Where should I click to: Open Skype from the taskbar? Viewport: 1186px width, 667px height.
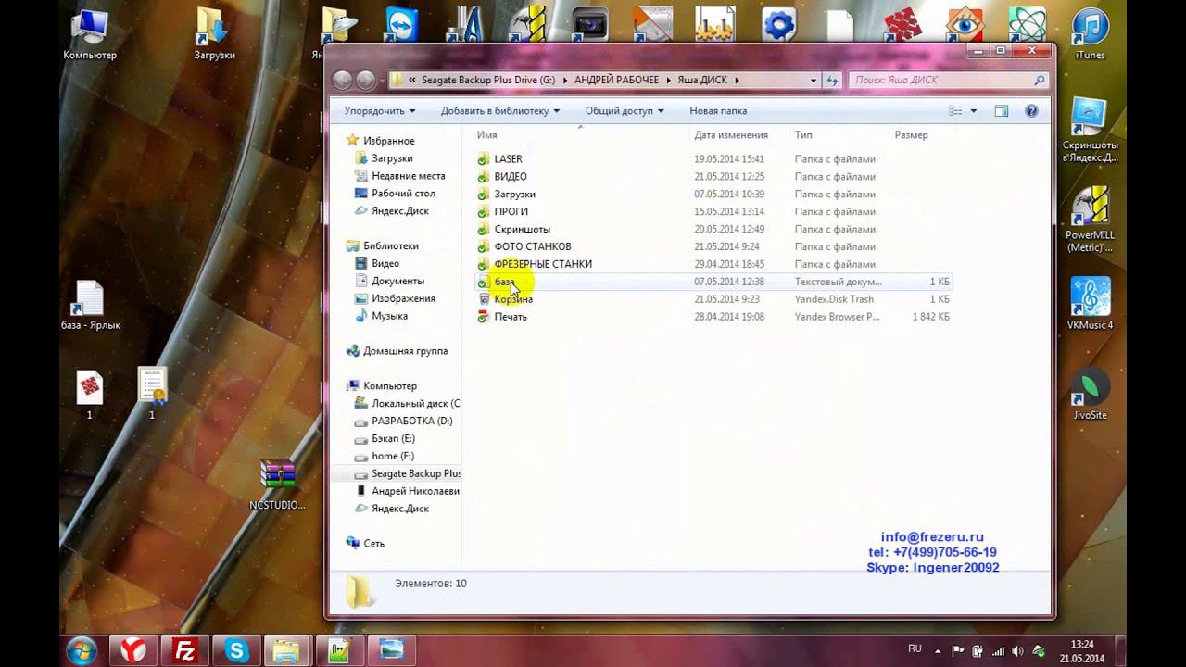coord(236,650)
